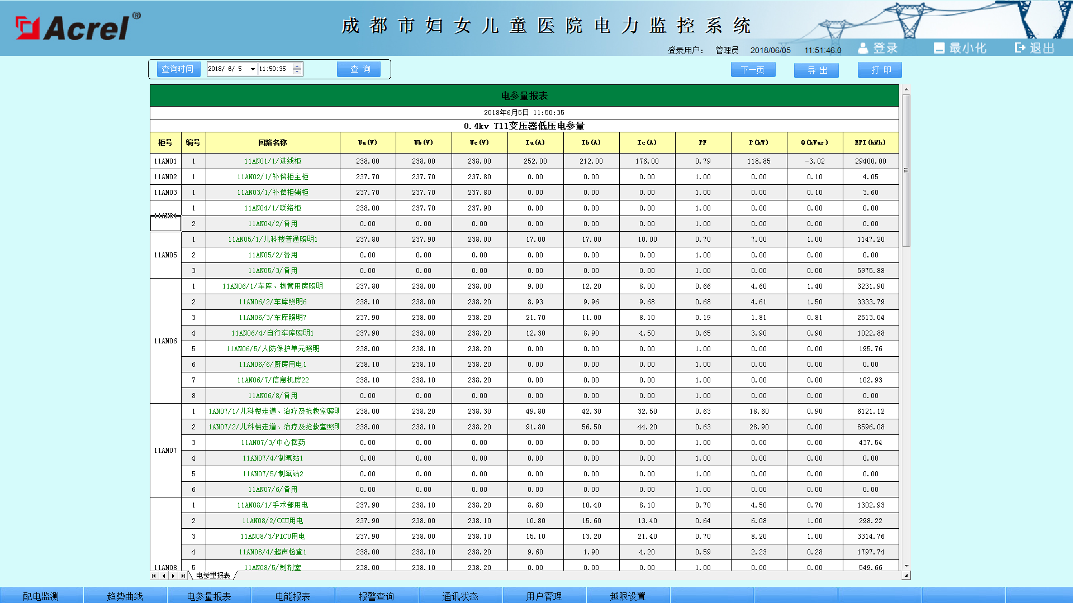Viewport: 1073px width, 603px height.
Task: Click the Q(kVar) column header
Action: (815, 142)
